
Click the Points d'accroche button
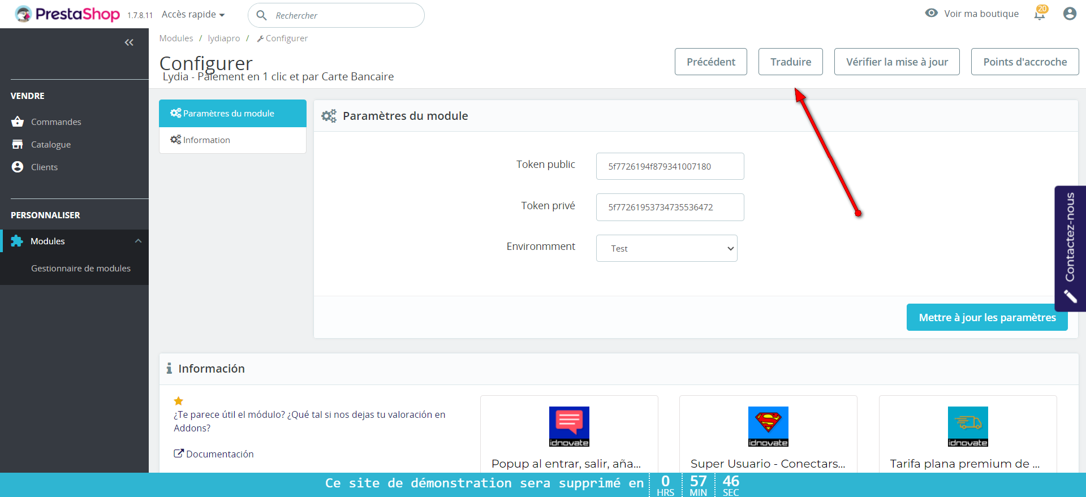[x=1025, y=62]
